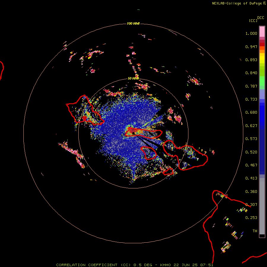Click the 0.253 value on the color scale
267x267 pixels.
pos(251,218)
